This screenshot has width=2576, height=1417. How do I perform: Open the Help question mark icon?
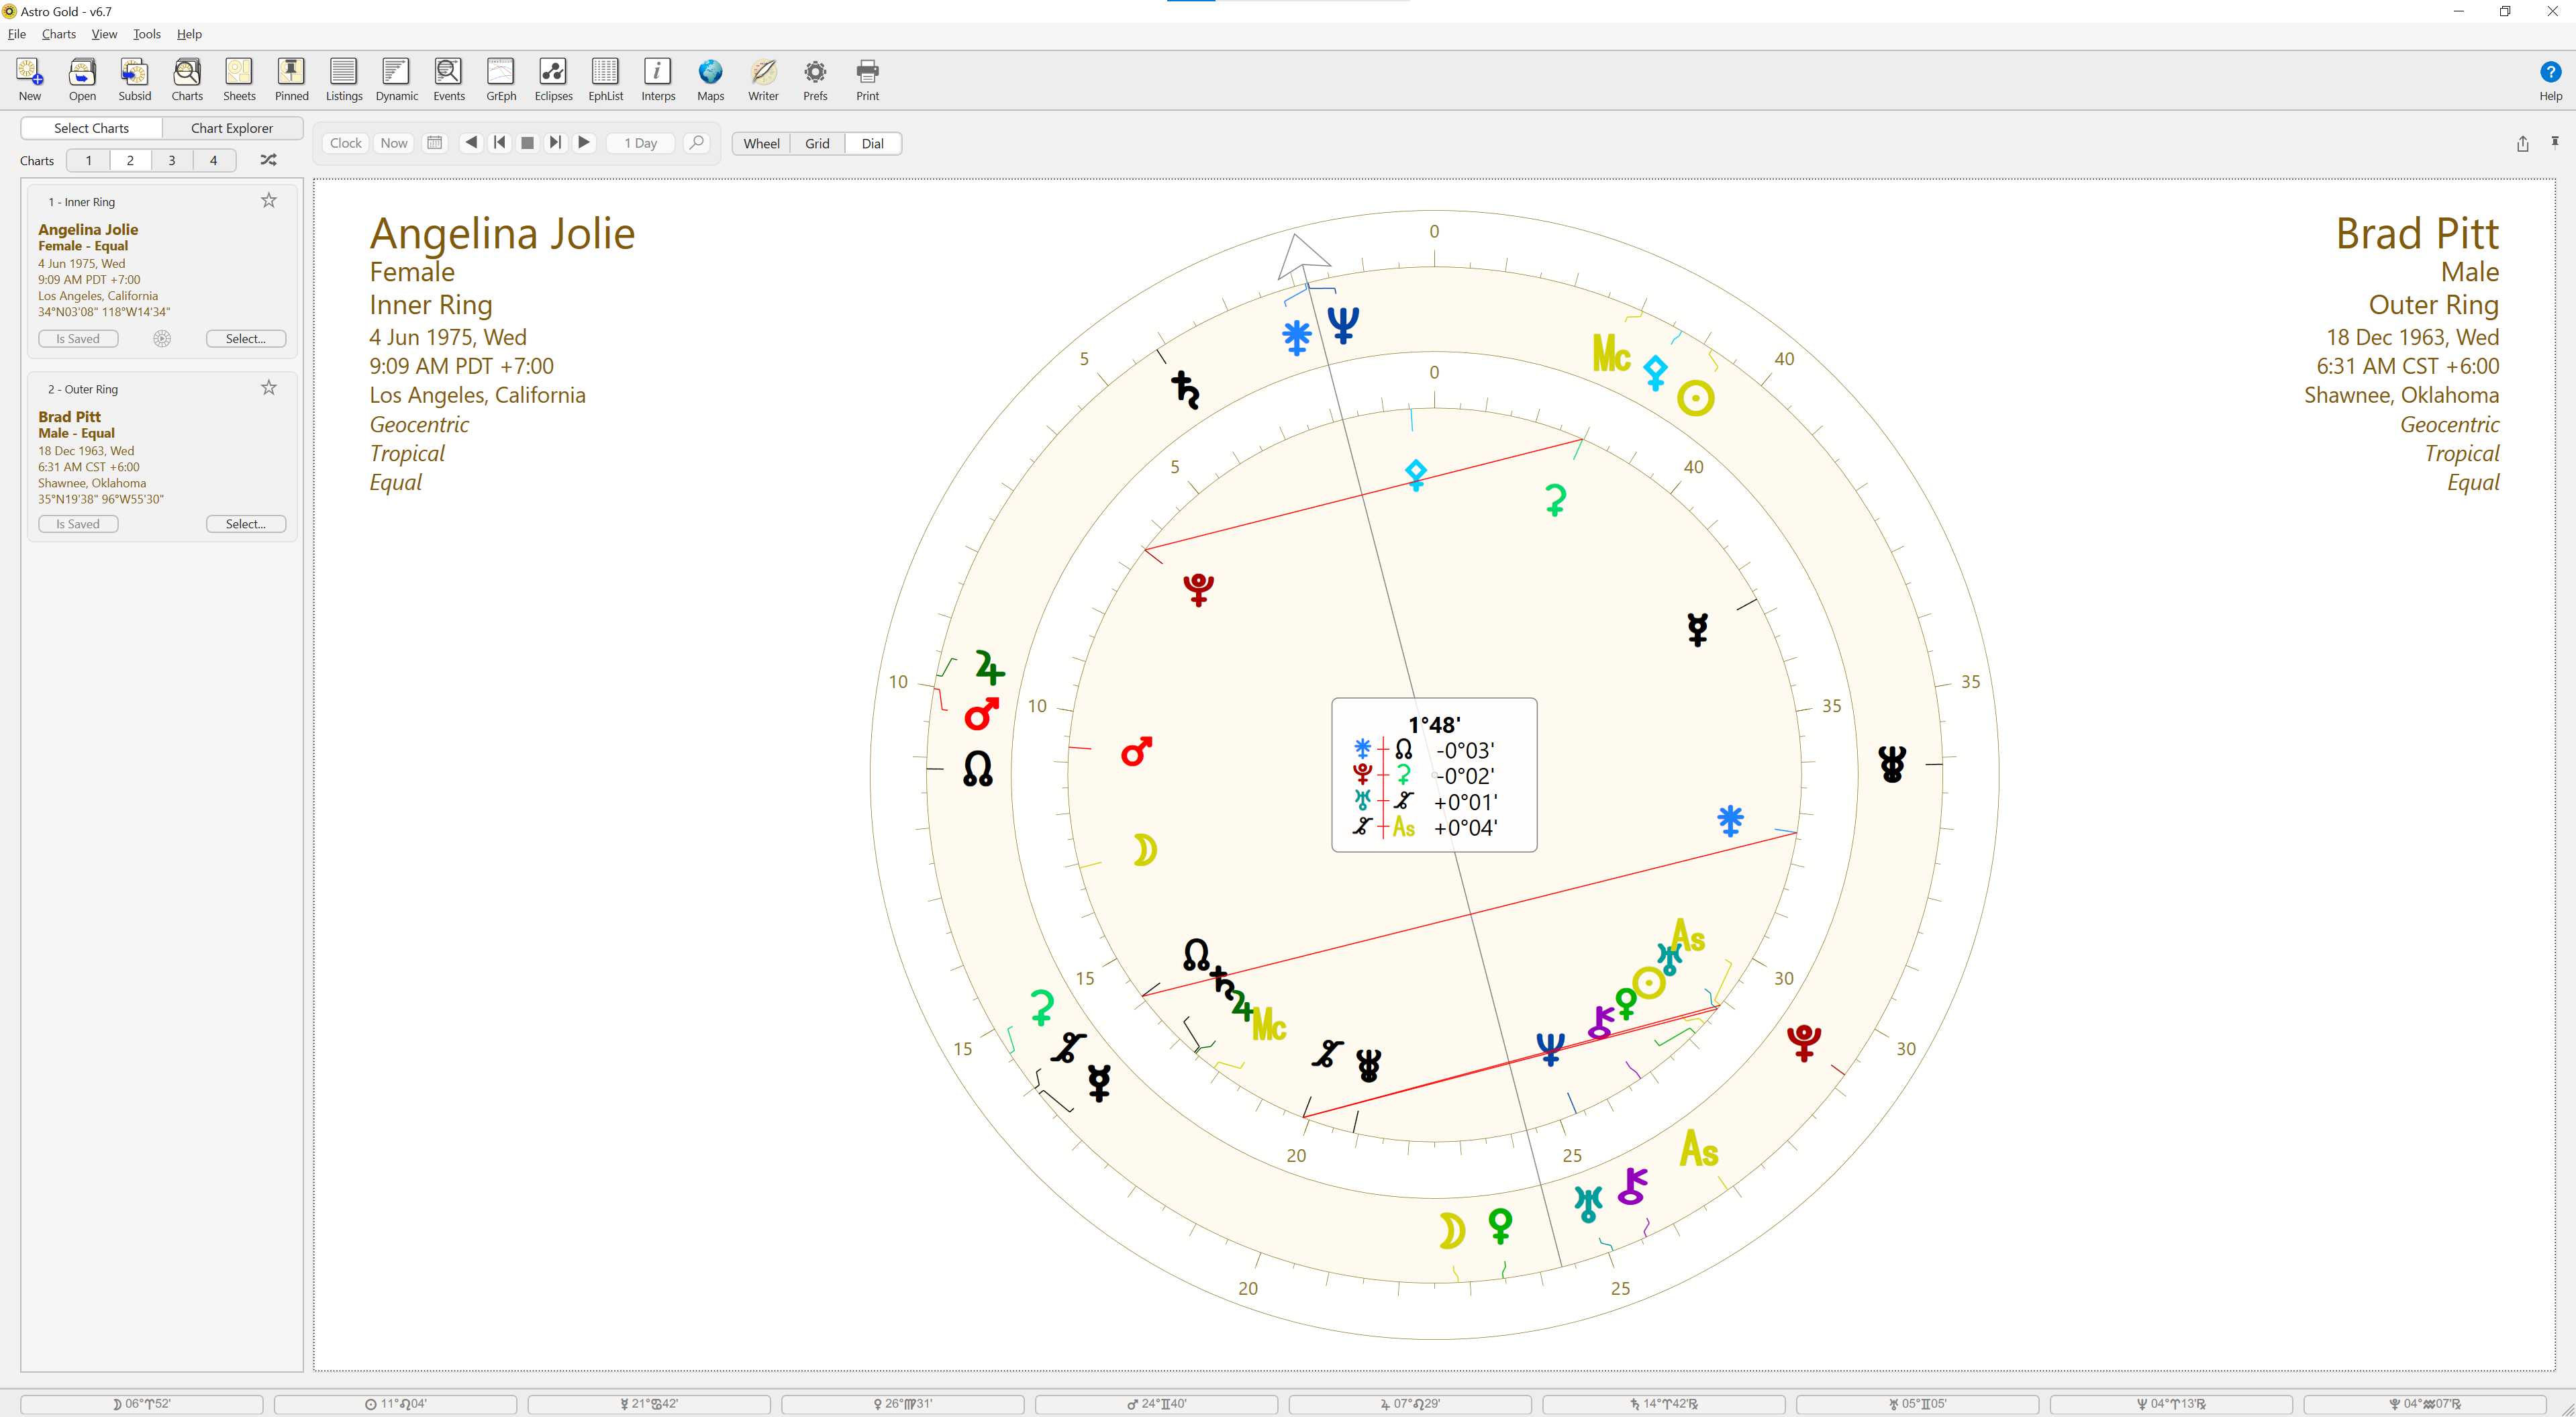click(x=2550, y=80)
